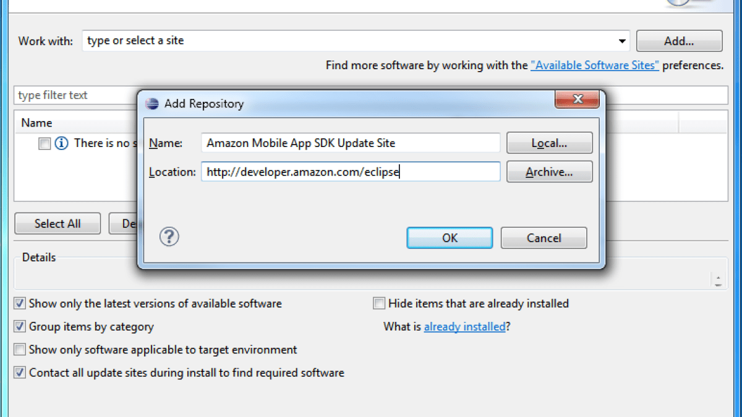The height and width of the screenshot is (417, 742).
Task: Expand the Work with site dropdown
Action: pos(622,41)
